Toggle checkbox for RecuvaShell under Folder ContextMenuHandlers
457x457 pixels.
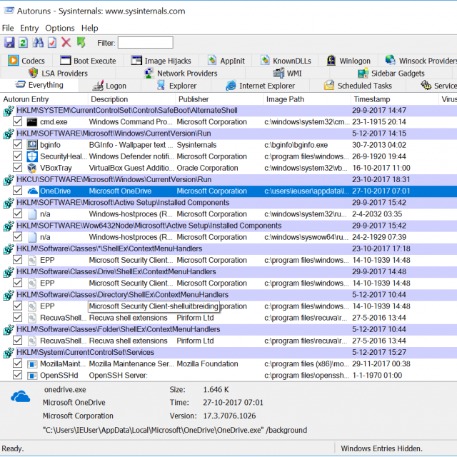point(17,340)
